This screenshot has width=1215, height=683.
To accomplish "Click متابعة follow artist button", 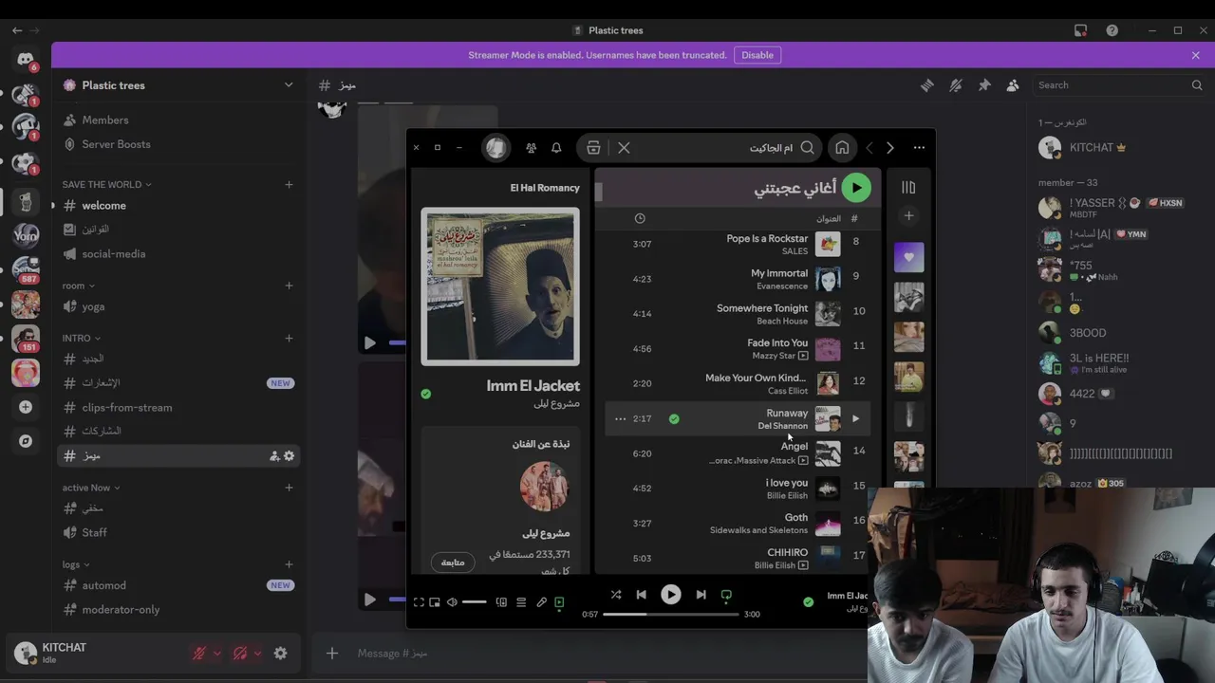I will coord(453,563).
